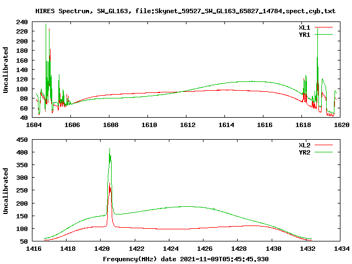Click the 1618 x-axis tick label
Screen dimensions: 352x264
[x=303, y=125]
